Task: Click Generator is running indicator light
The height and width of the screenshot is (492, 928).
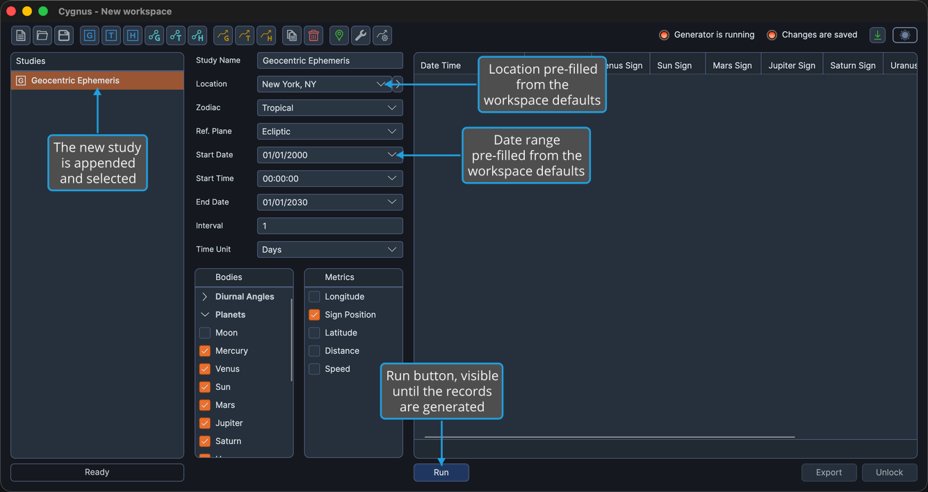Action: point(664,35)
